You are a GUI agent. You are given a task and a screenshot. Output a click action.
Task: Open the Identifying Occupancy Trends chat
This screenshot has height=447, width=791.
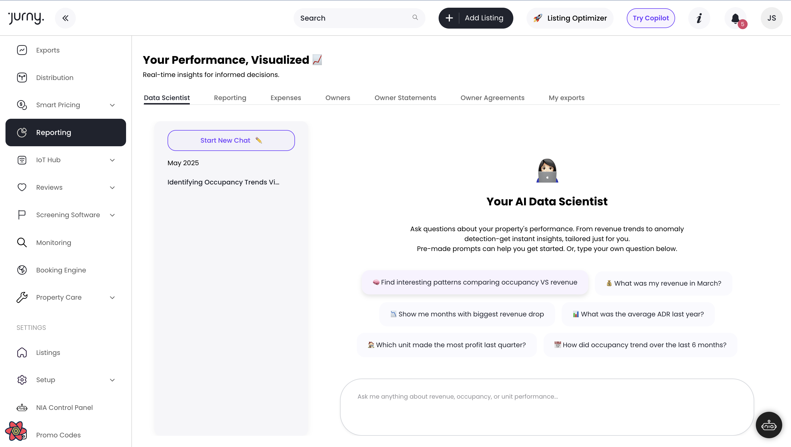coord(223,182)
